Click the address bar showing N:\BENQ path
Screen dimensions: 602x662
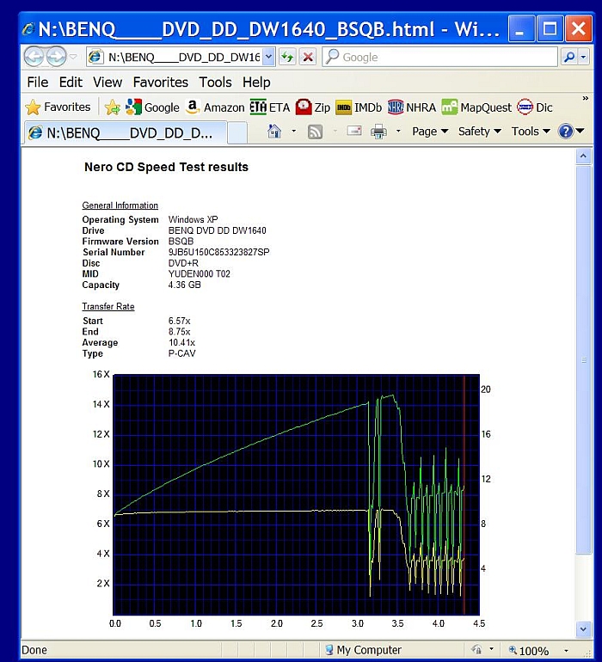tap(175, 57)
